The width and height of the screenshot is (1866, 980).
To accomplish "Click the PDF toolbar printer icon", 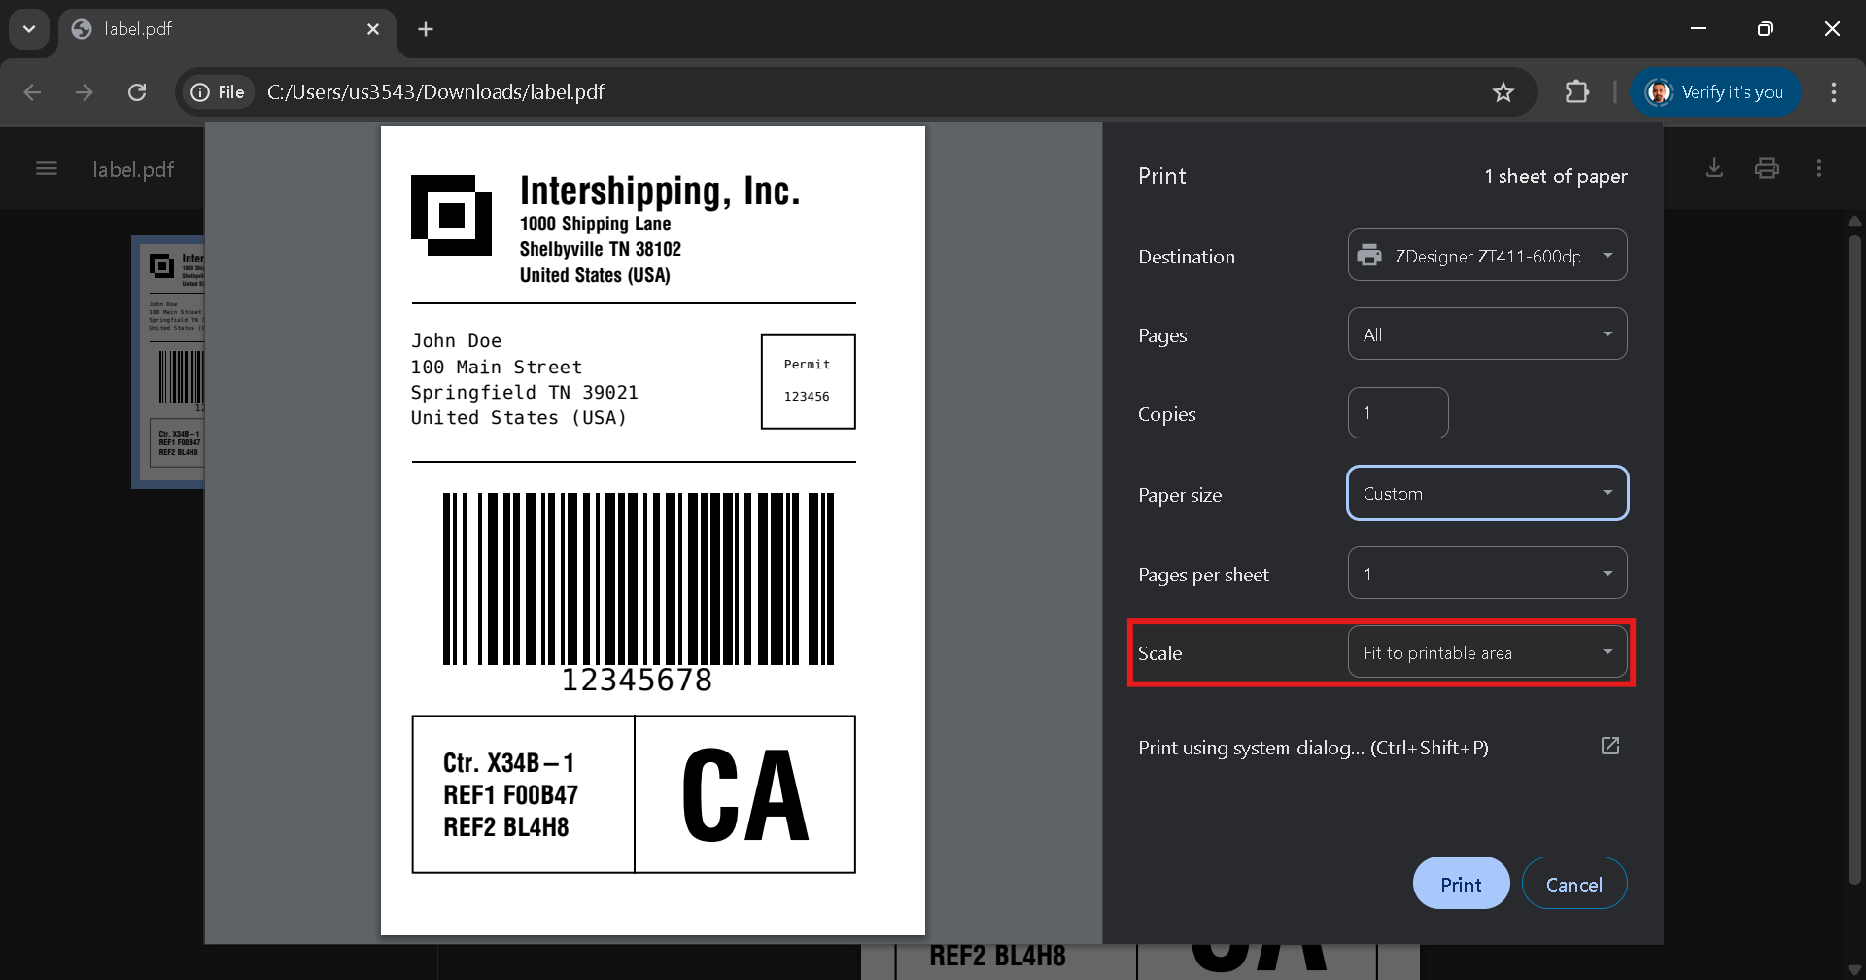I will point(1766,168).
